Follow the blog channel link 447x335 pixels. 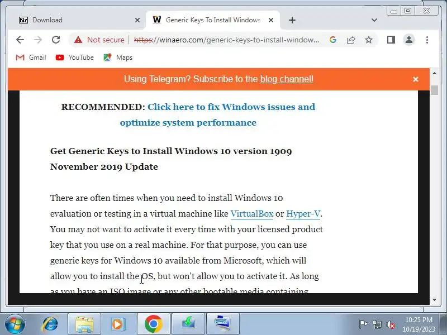287,79
